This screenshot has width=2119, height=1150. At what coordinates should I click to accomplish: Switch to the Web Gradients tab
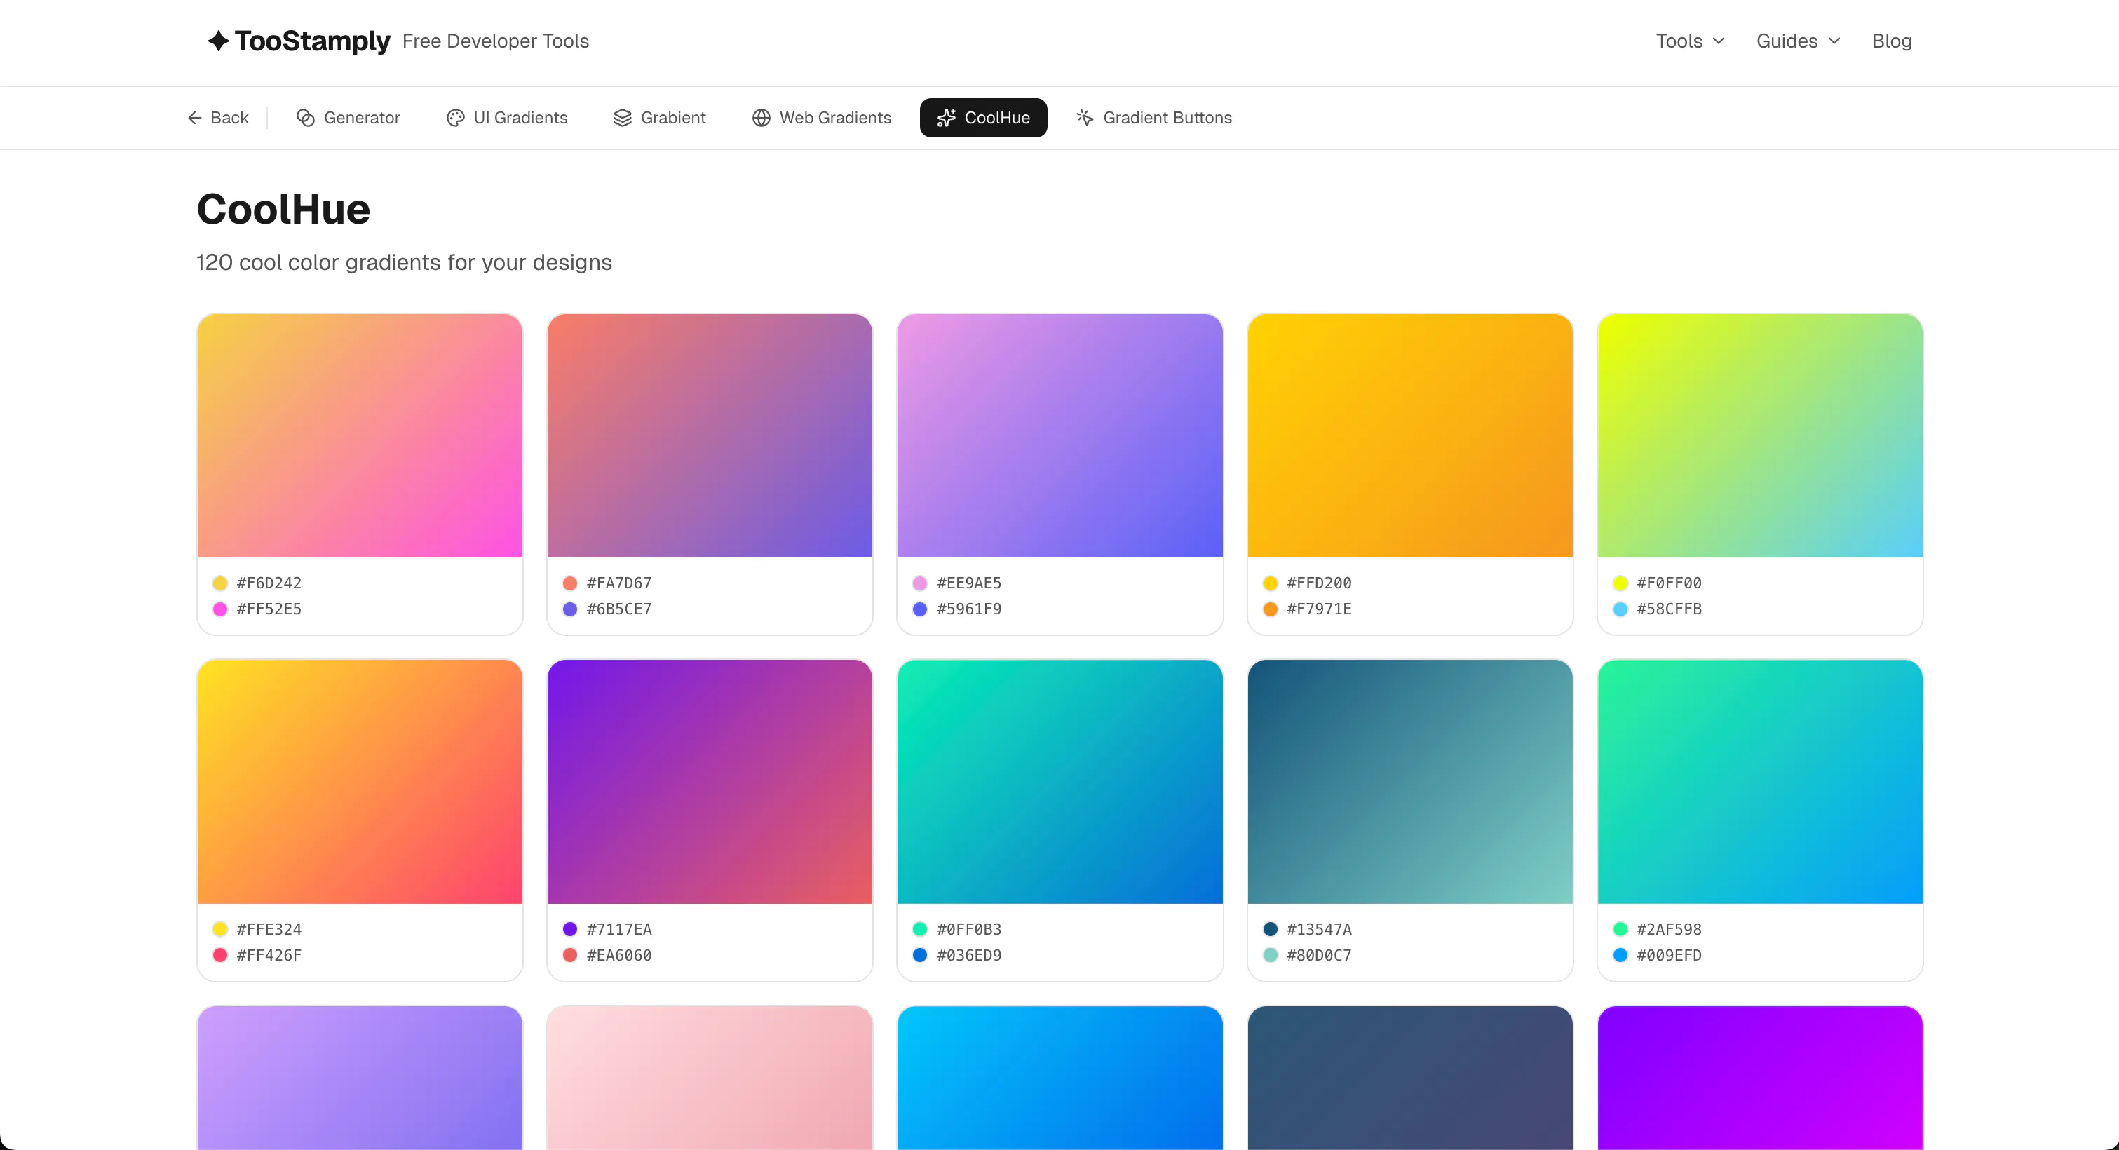click(822, 118)
